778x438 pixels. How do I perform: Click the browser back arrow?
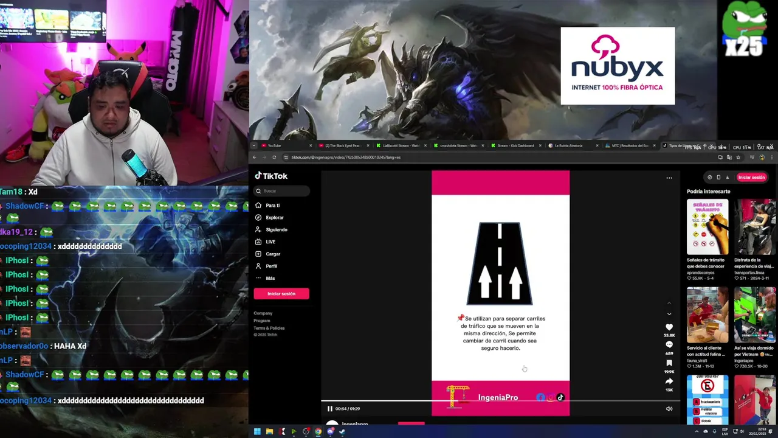point(255,158)
